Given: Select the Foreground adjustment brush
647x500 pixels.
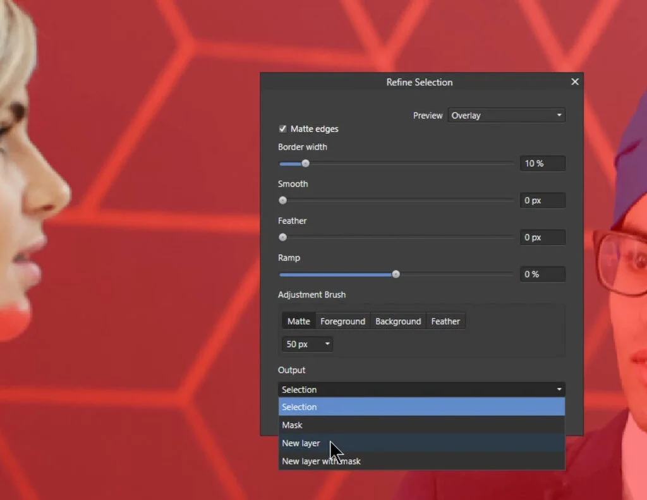Looking at the screenshot, I should pos(342,321).
